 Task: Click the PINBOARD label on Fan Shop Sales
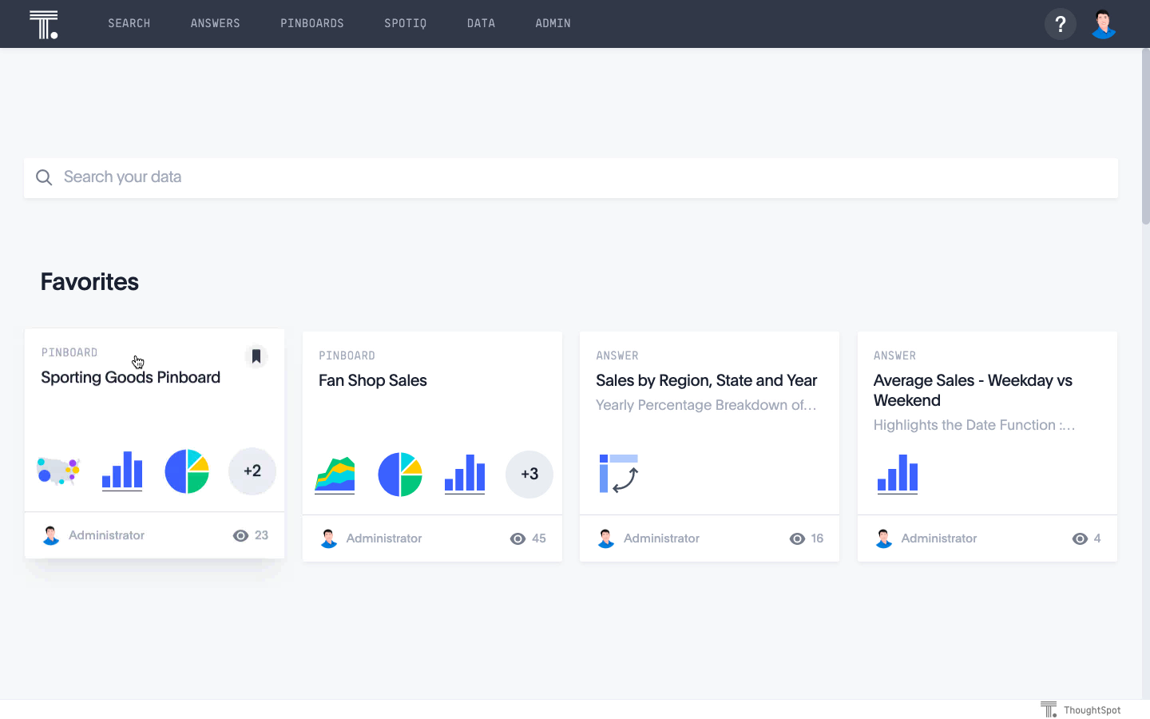coord(347,356)
